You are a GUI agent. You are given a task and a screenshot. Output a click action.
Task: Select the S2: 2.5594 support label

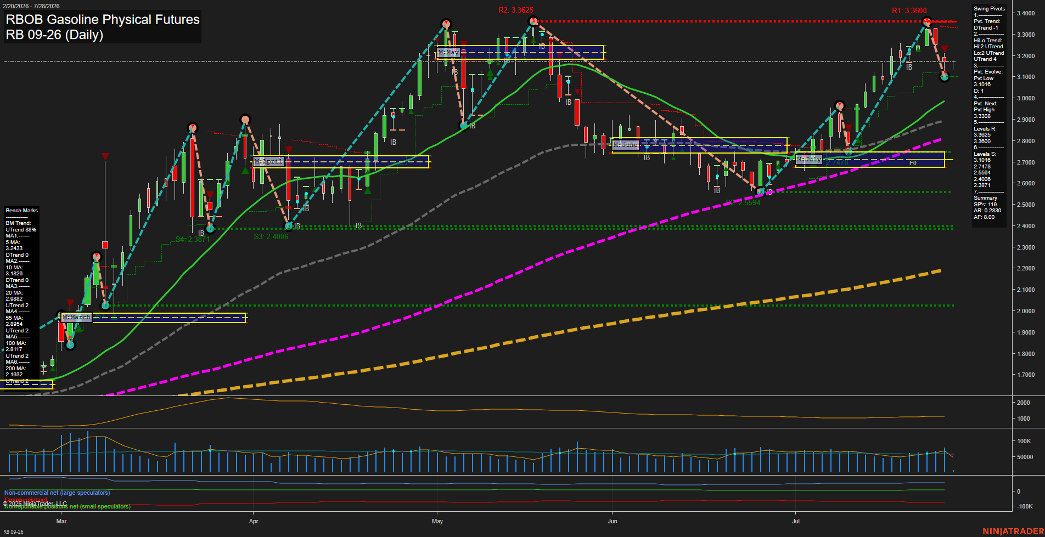pyautogui.click(x=743, y=203)
